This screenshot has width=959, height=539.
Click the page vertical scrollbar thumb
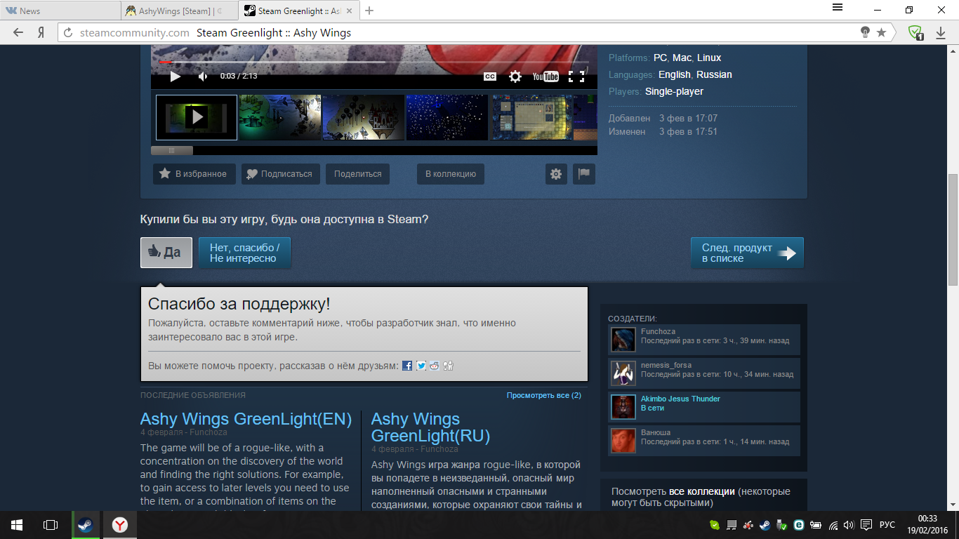[953, 229]
